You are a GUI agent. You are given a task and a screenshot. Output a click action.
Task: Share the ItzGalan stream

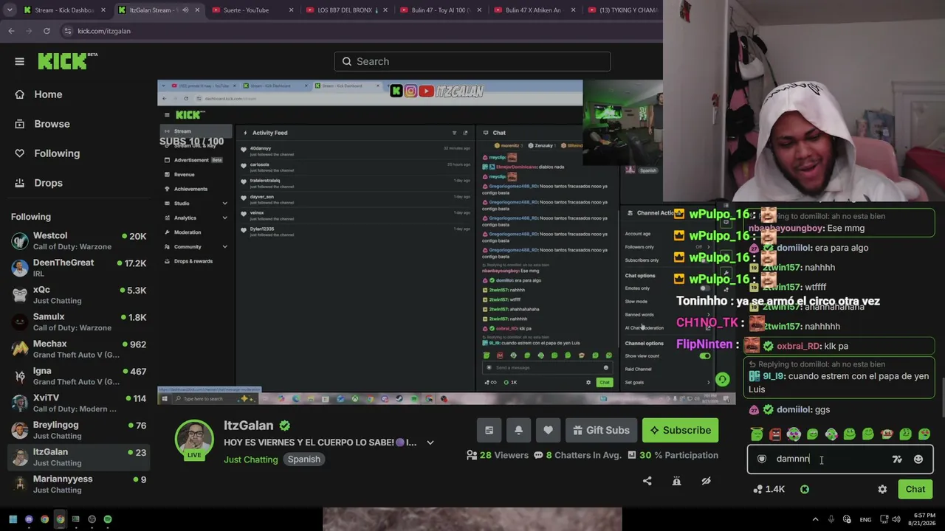[647, 481]
